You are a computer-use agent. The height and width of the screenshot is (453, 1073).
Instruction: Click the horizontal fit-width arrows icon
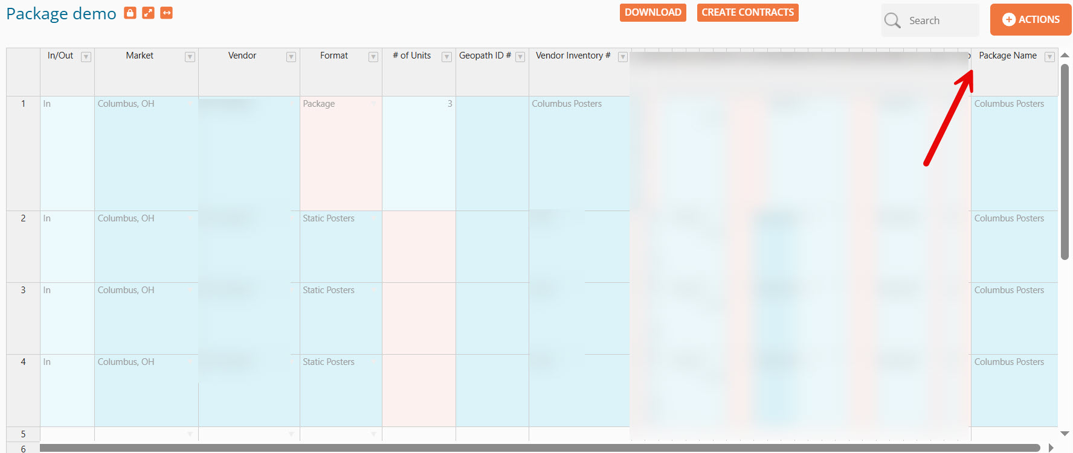[167, 13]
